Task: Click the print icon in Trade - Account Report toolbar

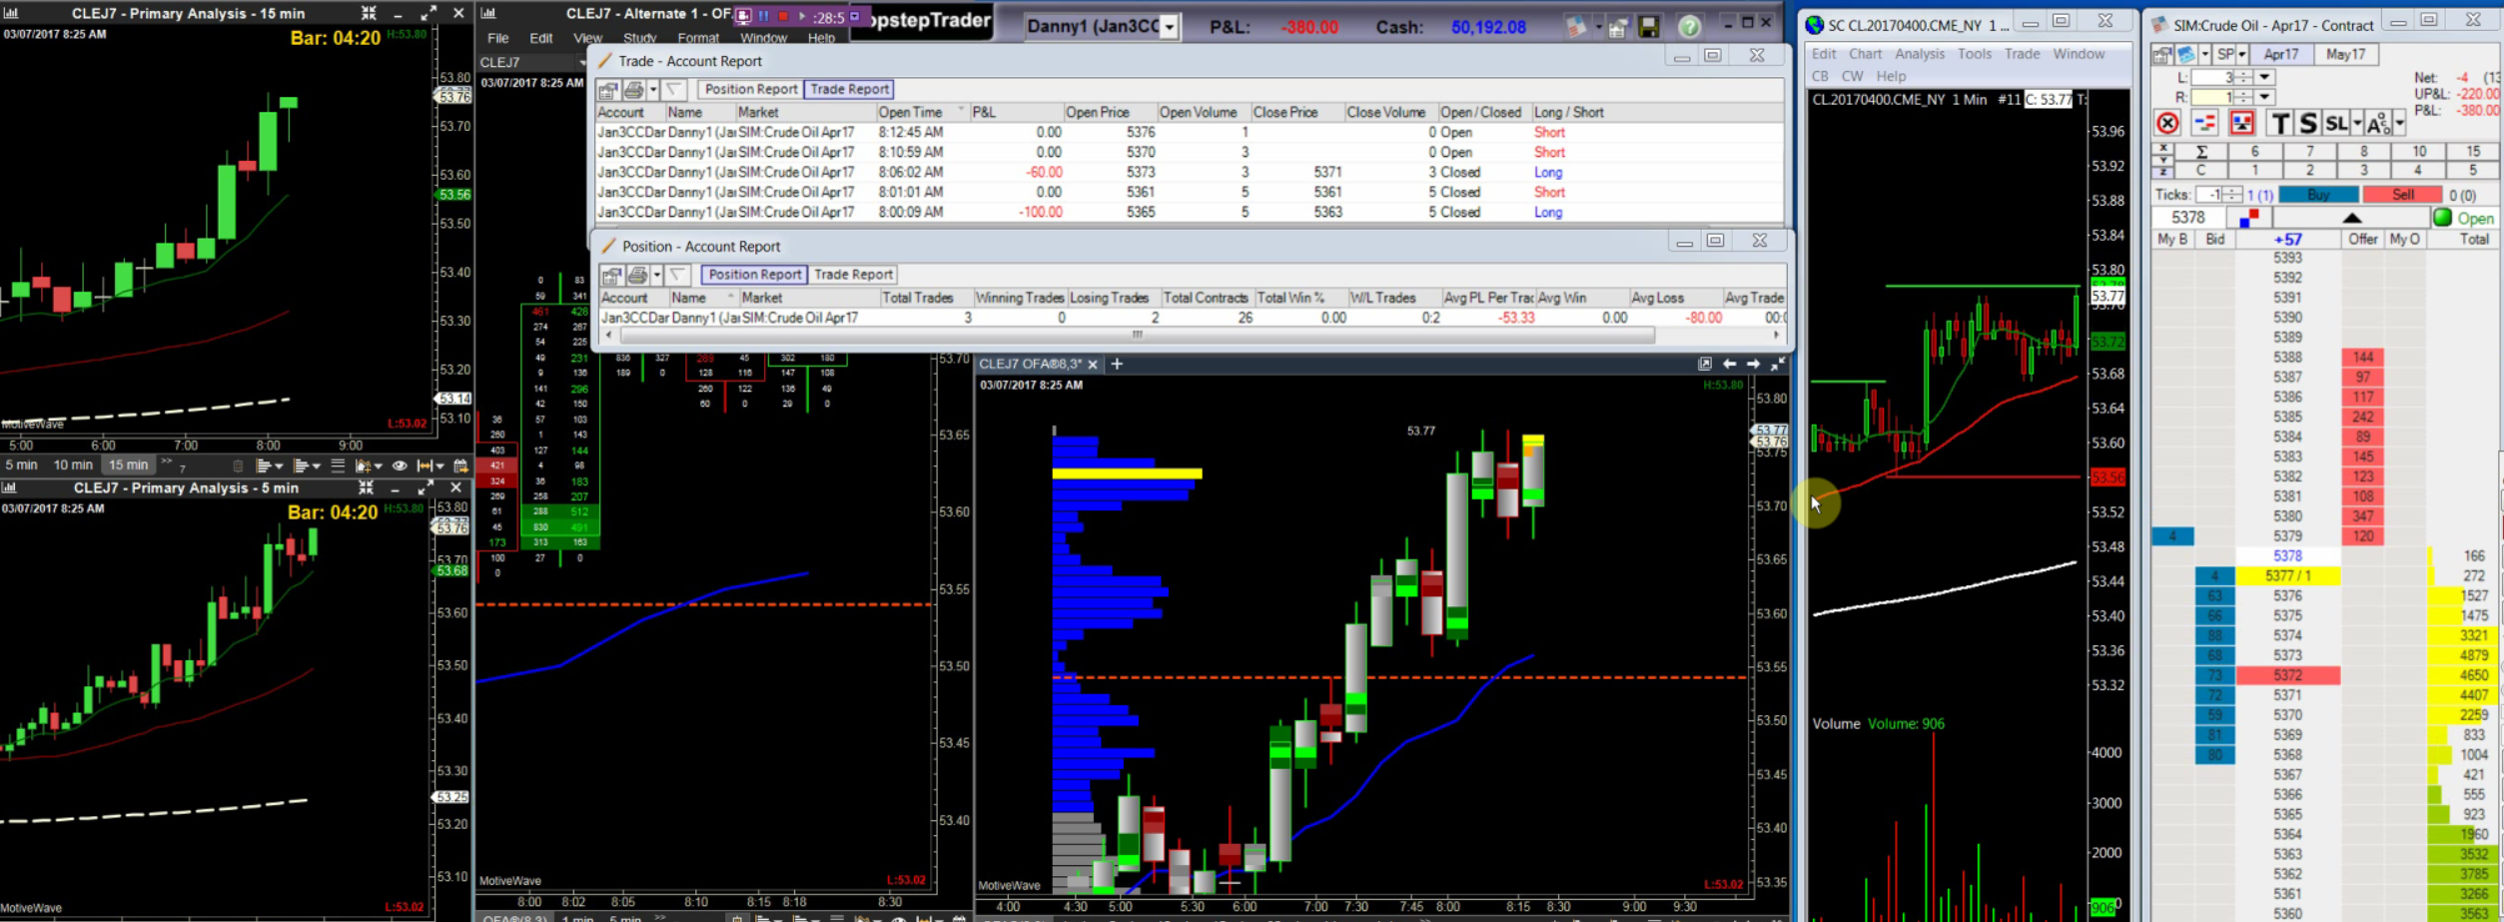Action: tap(633, 90)
